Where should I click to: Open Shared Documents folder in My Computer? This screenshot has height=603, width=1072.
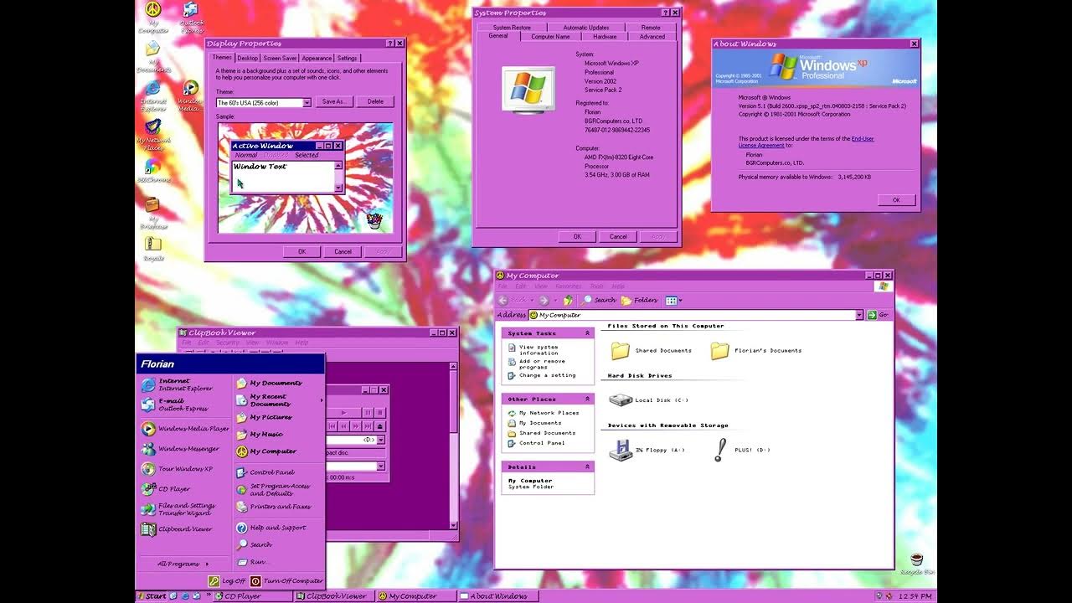click(651, 351)
